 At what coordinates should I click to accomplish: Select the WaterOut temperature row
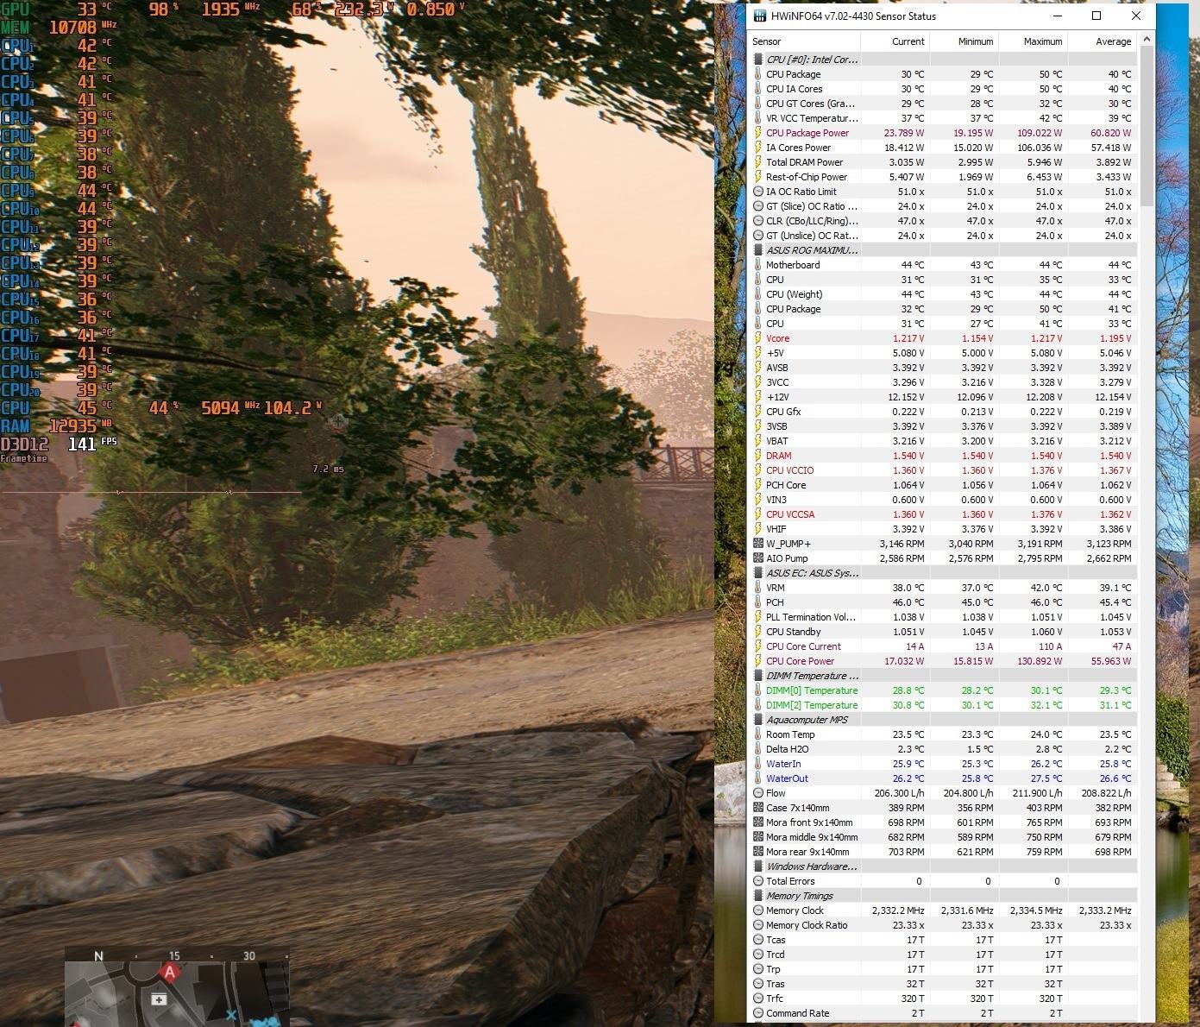[x=943, y=778]
